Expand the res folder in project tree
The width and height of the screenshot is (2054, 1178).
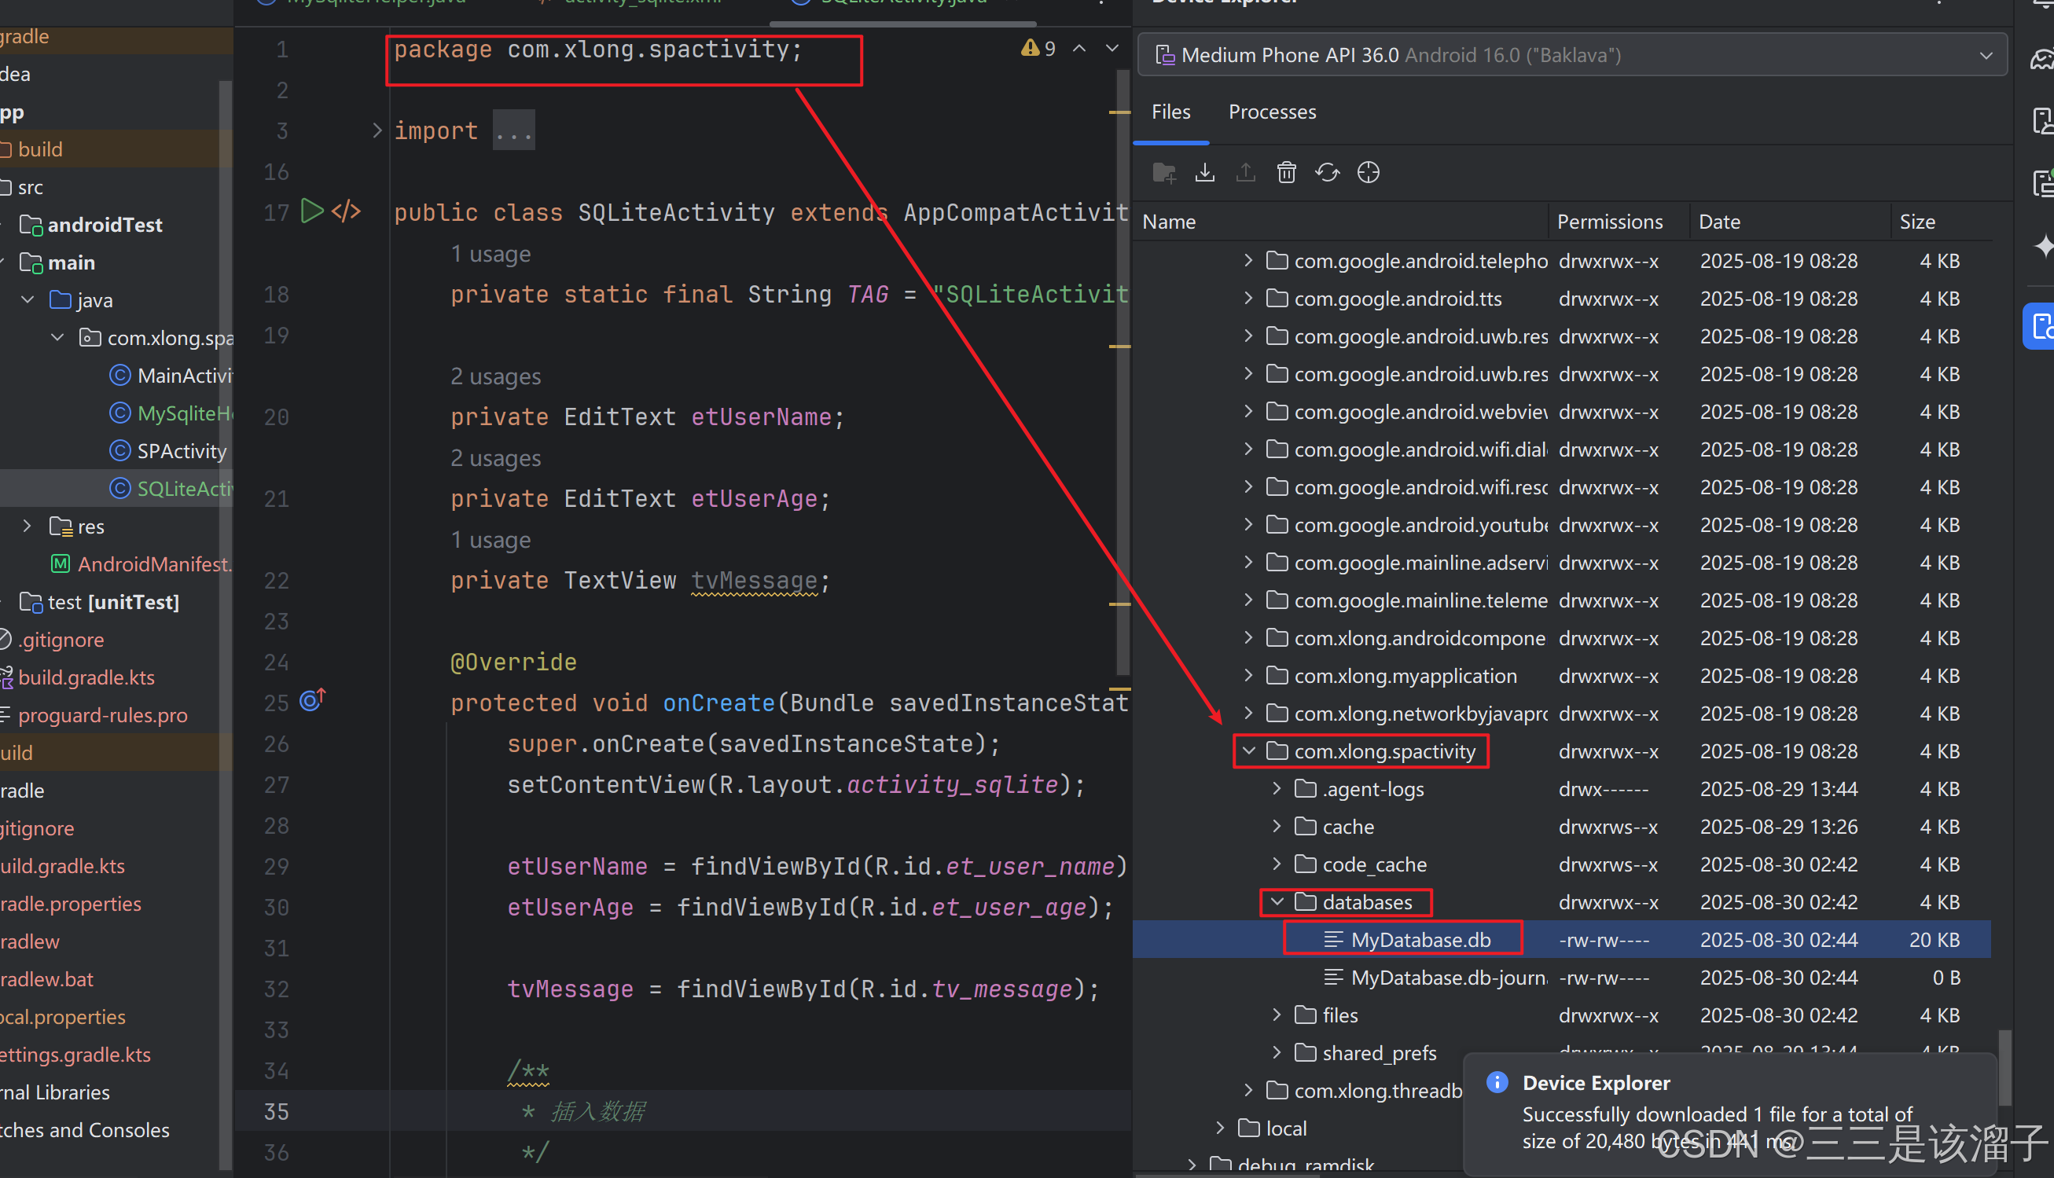pyautogui.click(x=28, y=526)
